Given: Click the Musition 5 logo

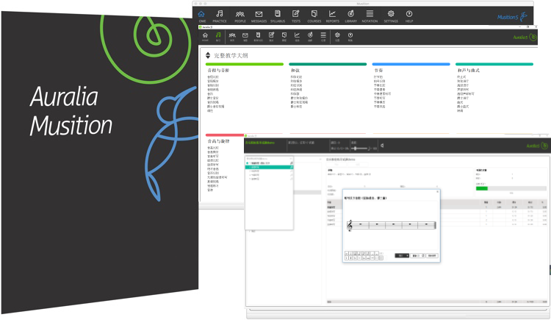Looking at the screenshot, I should click(x=512, y=16).
